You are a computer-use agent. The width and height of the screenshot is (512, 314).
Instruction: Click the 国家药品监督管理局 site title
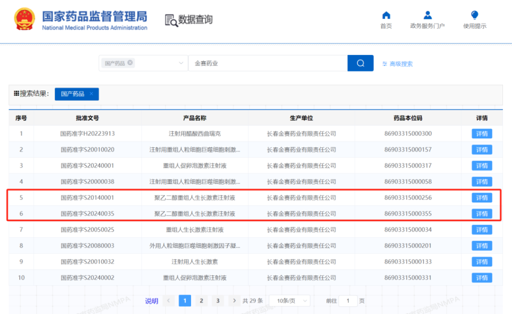click(94, 16)
